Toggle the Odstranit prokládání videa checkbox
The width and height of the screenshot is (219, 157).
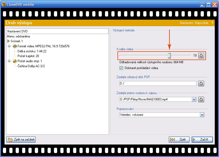121,68
